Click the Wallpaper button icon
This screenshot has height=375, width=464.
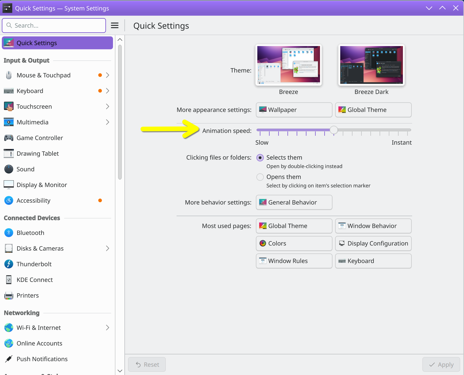coord(263,110)
